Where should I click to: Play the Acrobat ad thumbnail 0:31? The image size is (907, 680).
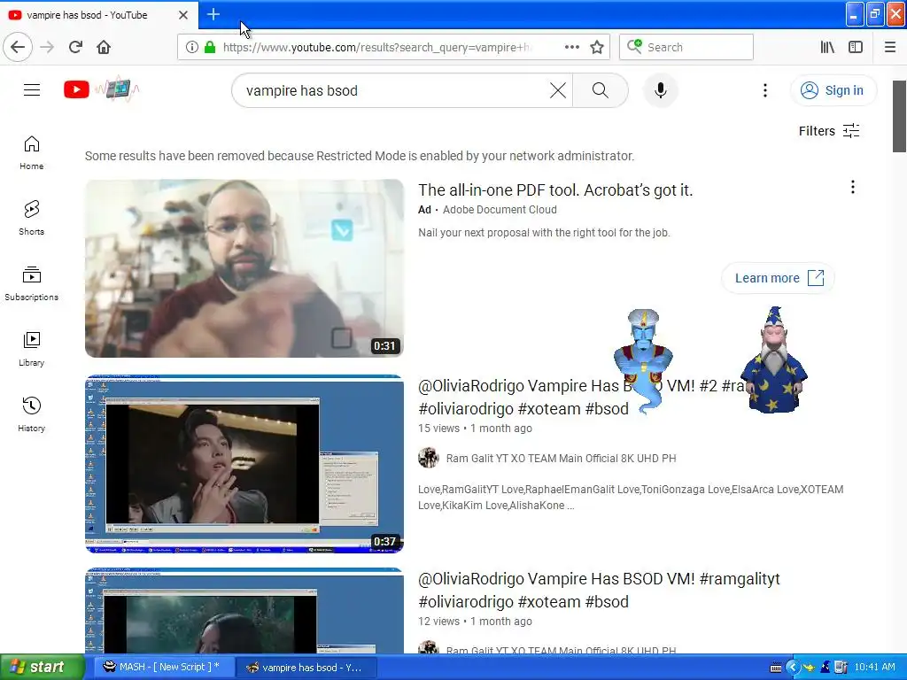click(244, 268)
